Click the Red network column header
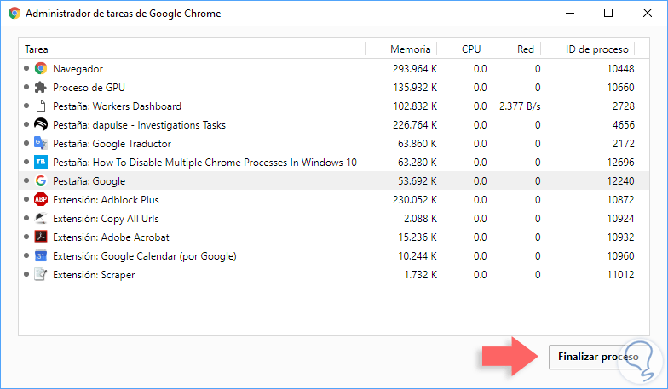Viewport: 668px width, 389px height. click(x=526, y=49)
